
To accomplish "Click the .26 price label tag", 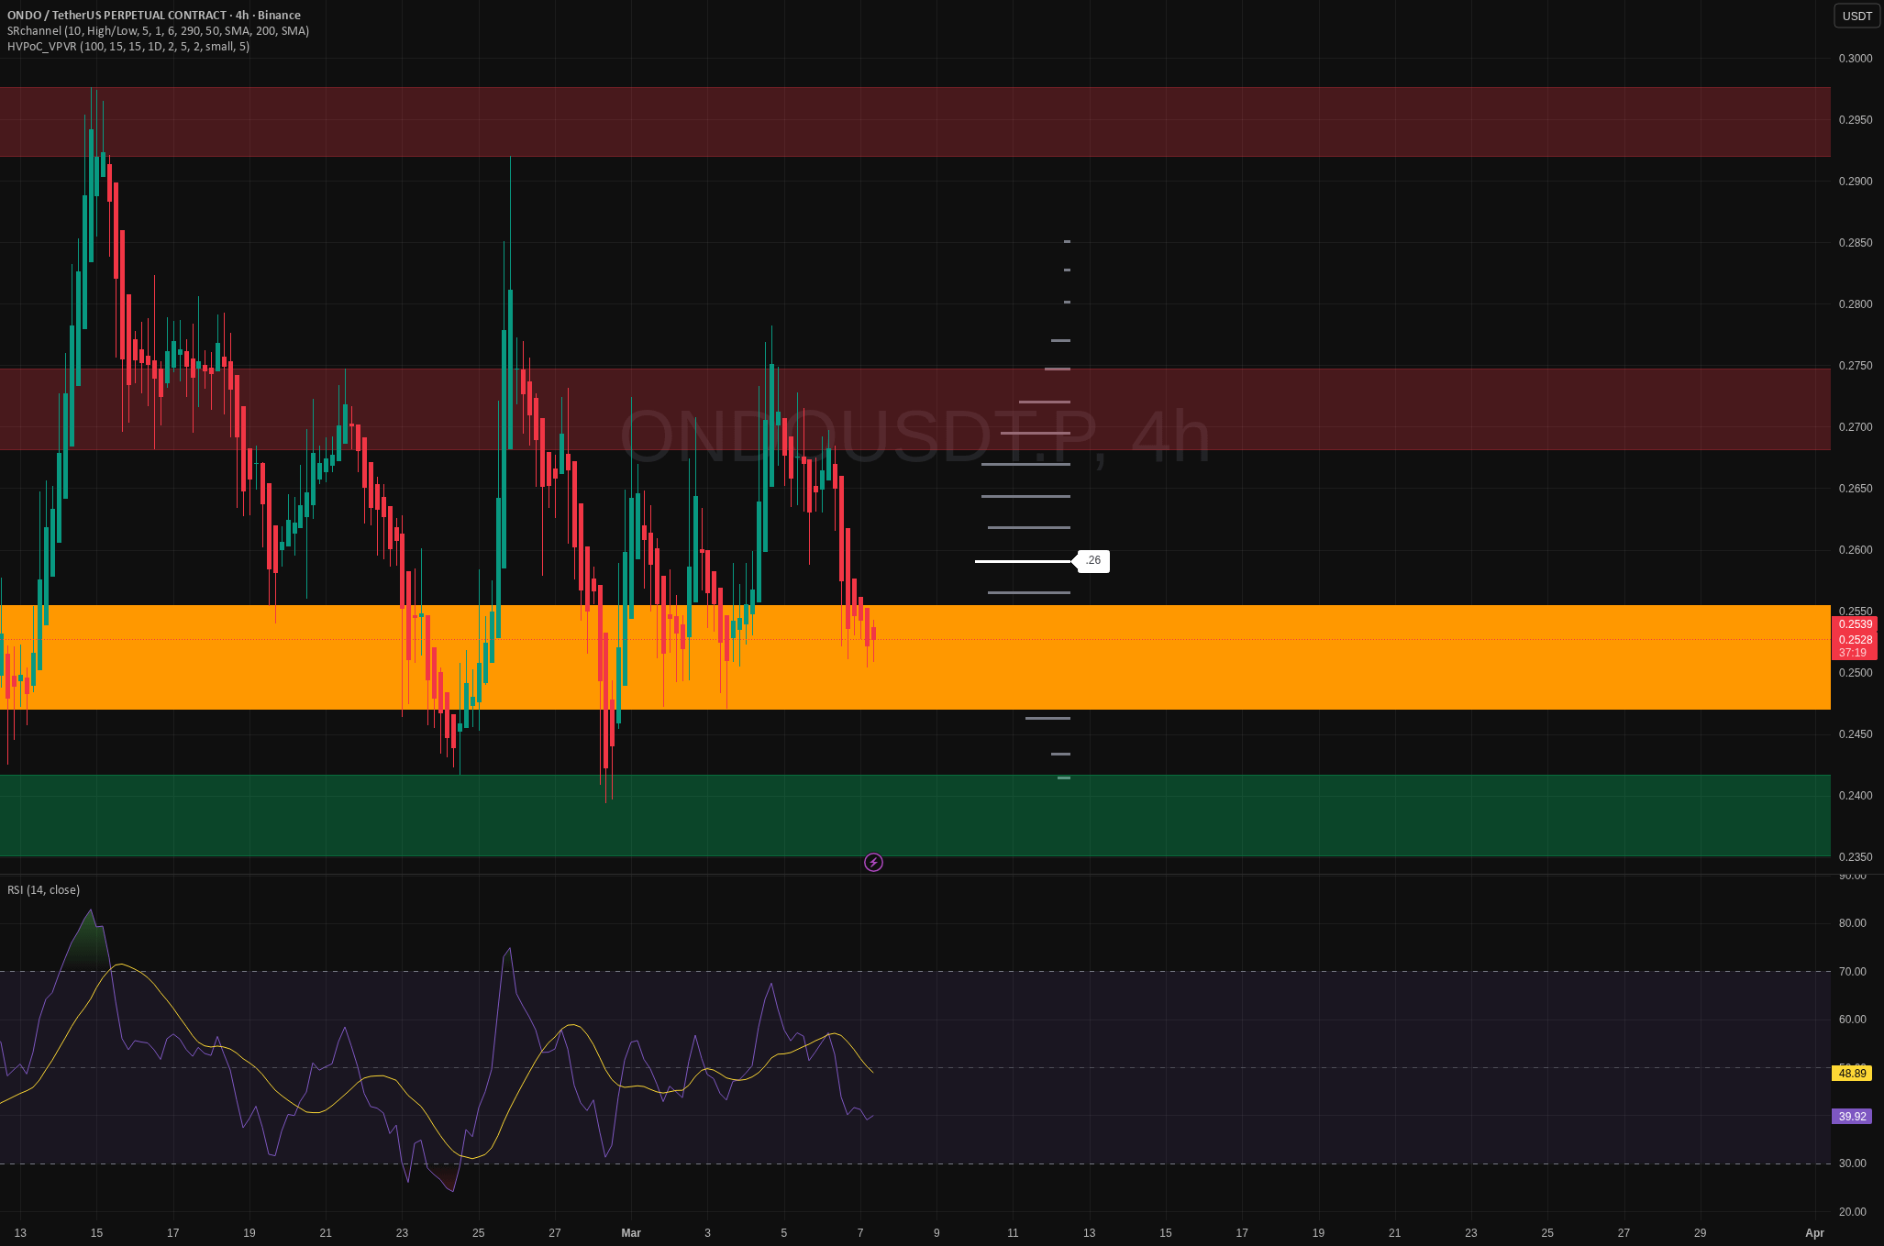I will (x=1092, y=560).
